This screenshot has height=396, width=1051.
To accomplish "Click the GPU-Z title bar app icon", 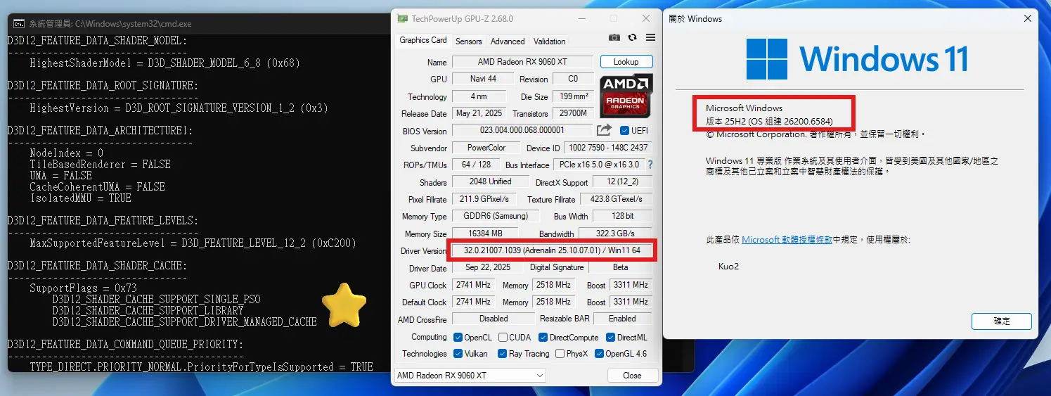I will [x=401, y=18].
